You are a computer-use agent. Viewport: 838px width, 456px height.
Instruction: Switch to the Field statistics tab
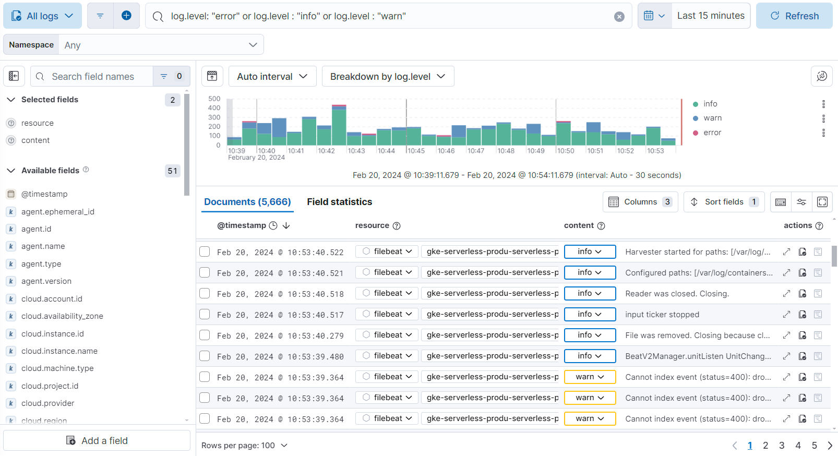click(x=339, y=202)
